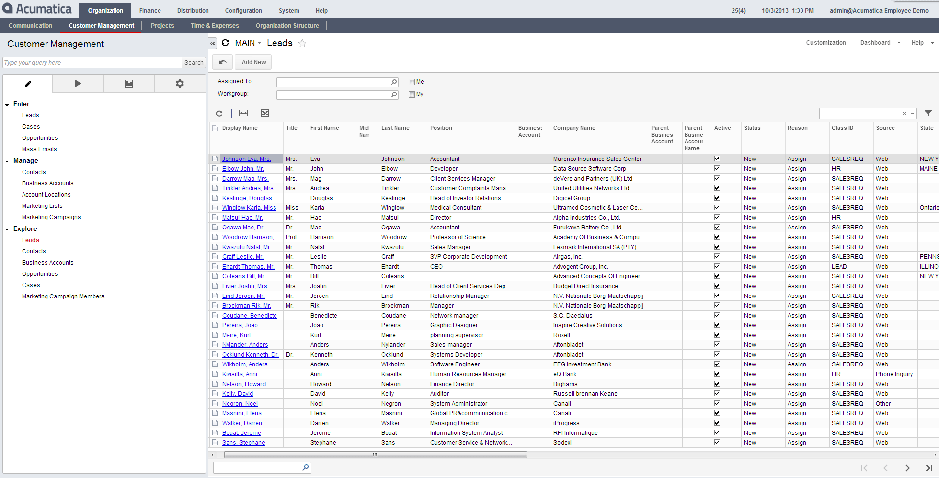Switch to the Projects tab

tap(162, 26)
